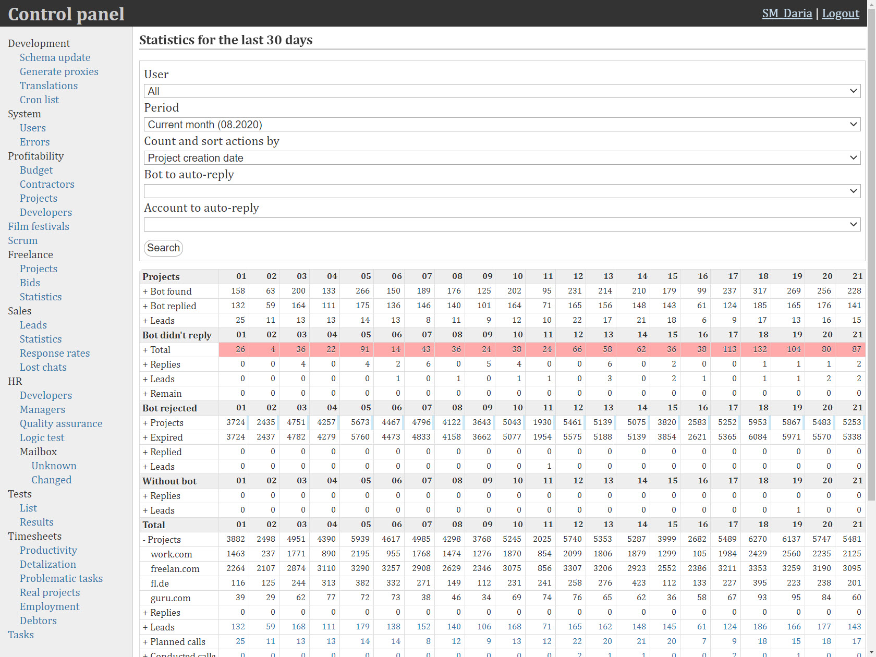This screenshot has width=876, height=657.
Task: Navigate to Film festivals section
Action: tap(39, 226)
